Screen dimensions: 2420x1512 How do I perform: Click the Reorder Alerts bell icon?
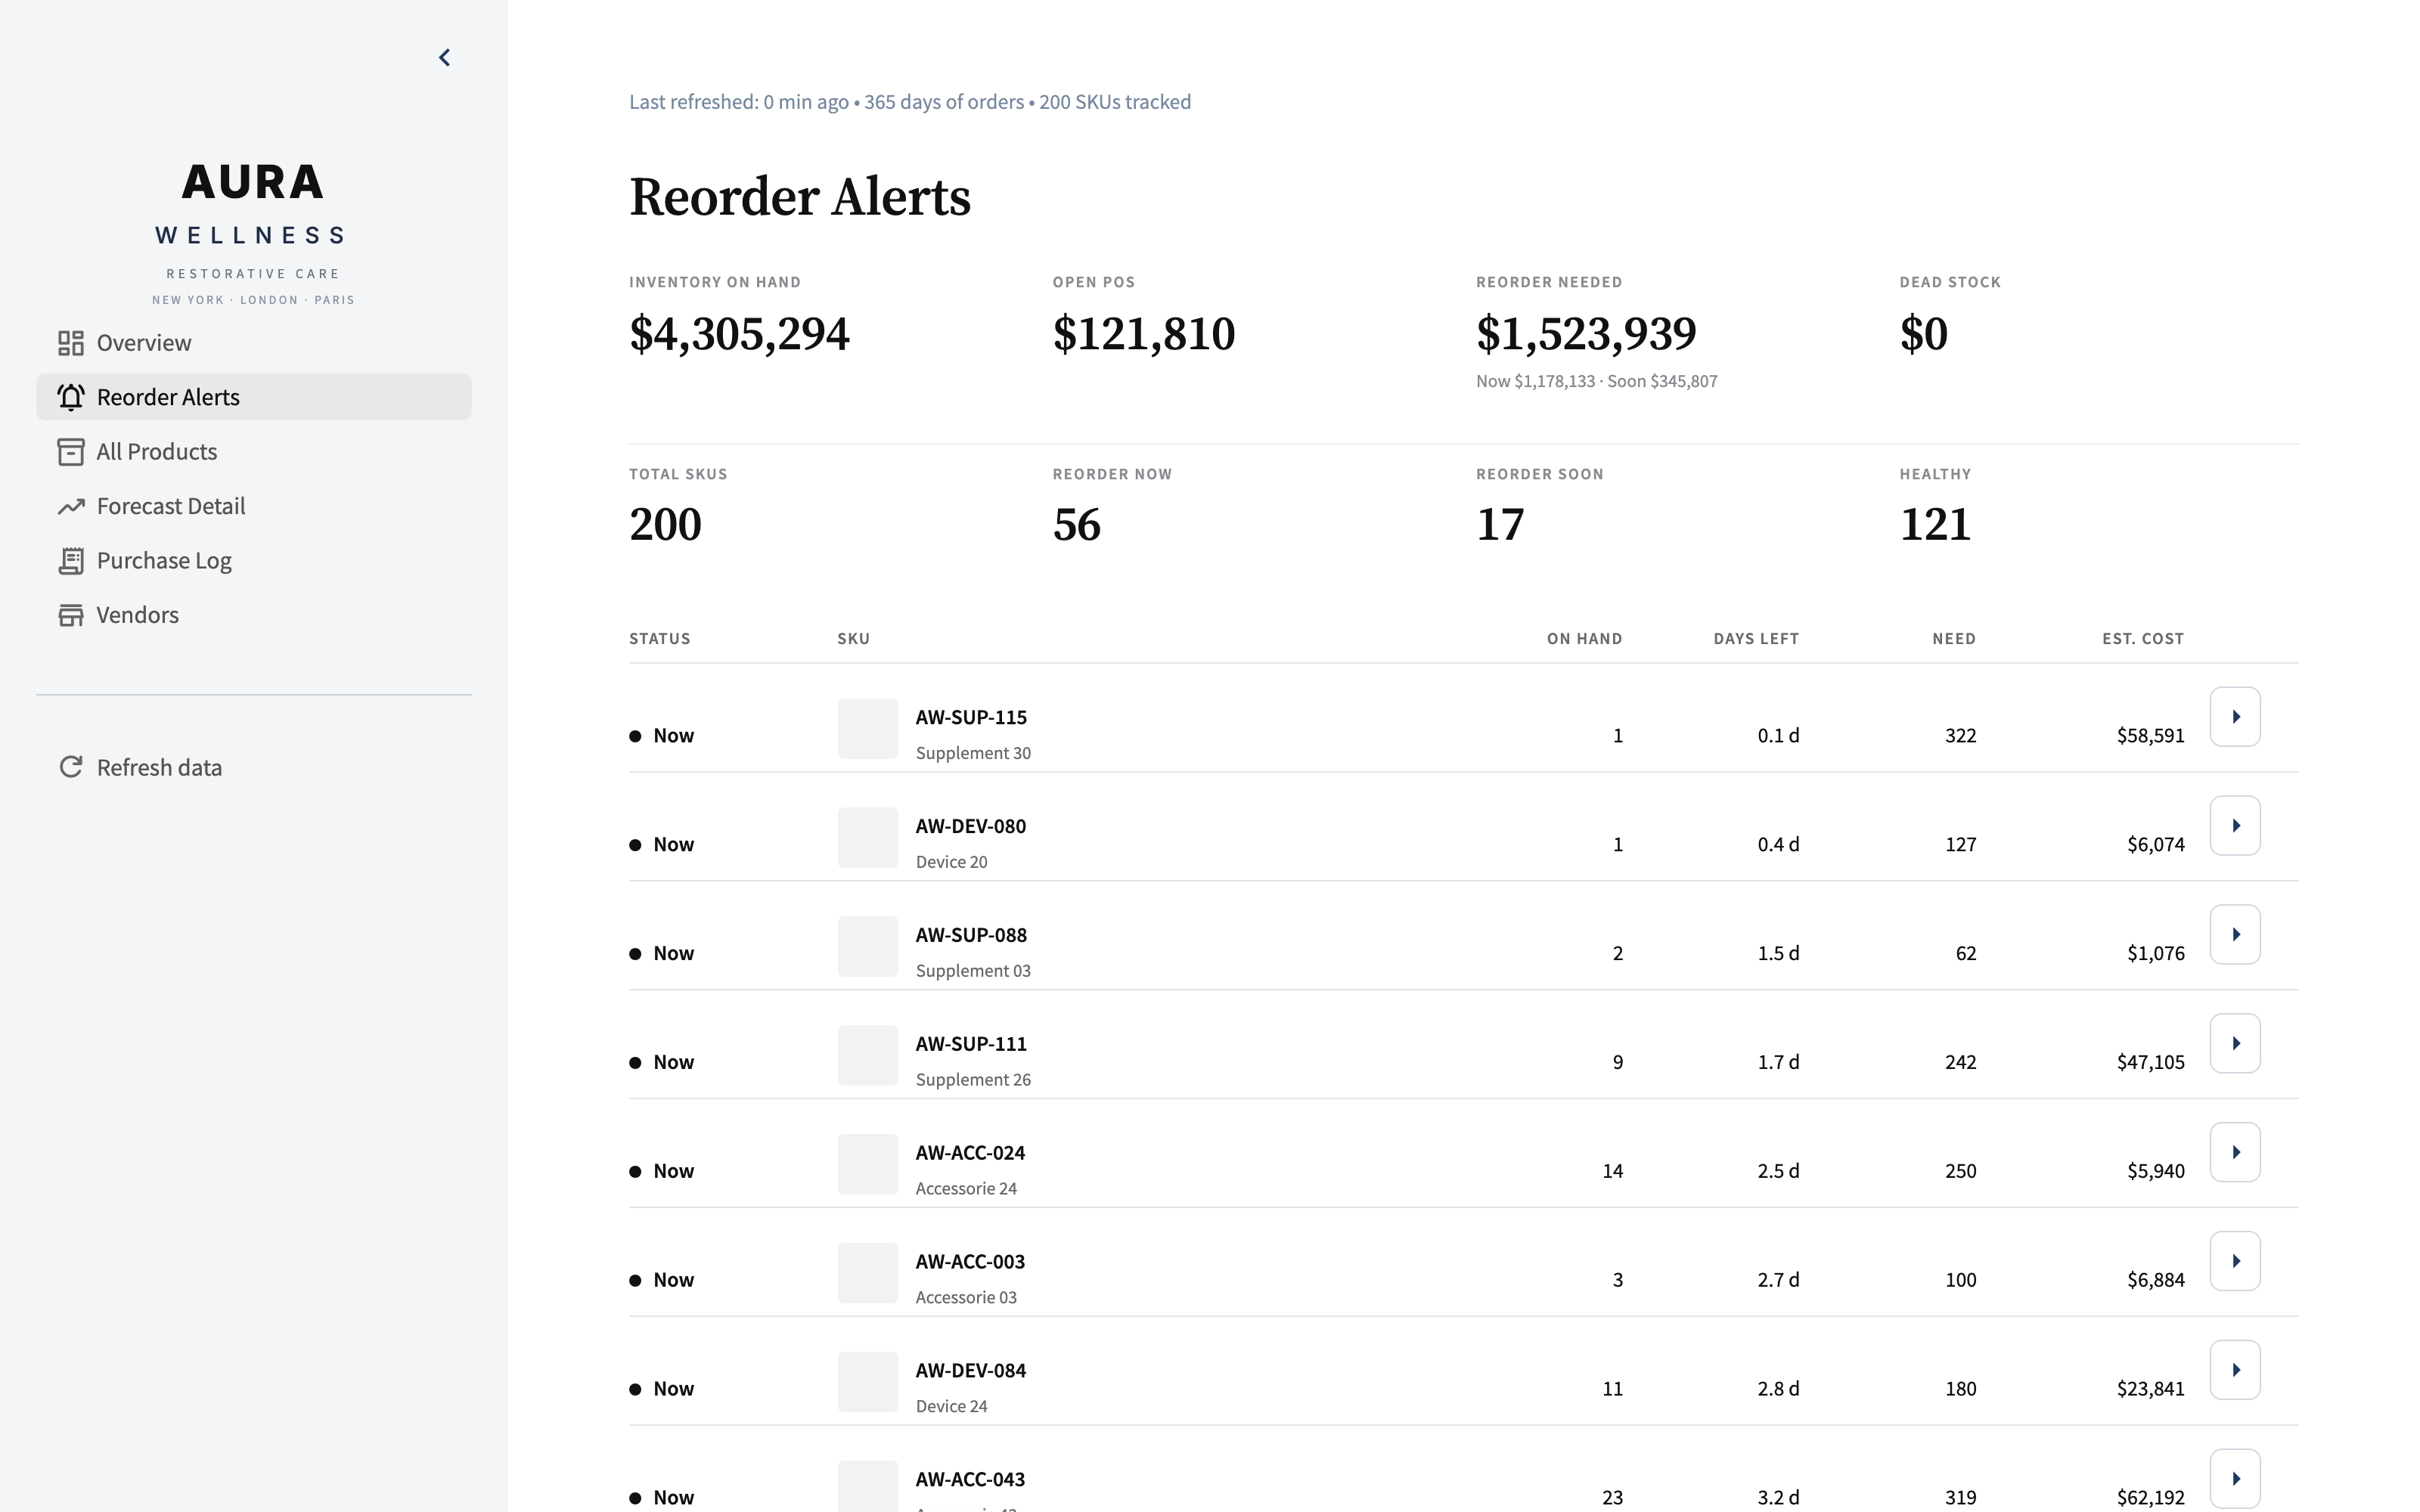(70, 397)
